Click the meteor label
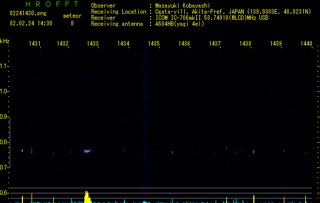Image resolution: width=320 pixels, height=203 pixels. coord(72,16)
